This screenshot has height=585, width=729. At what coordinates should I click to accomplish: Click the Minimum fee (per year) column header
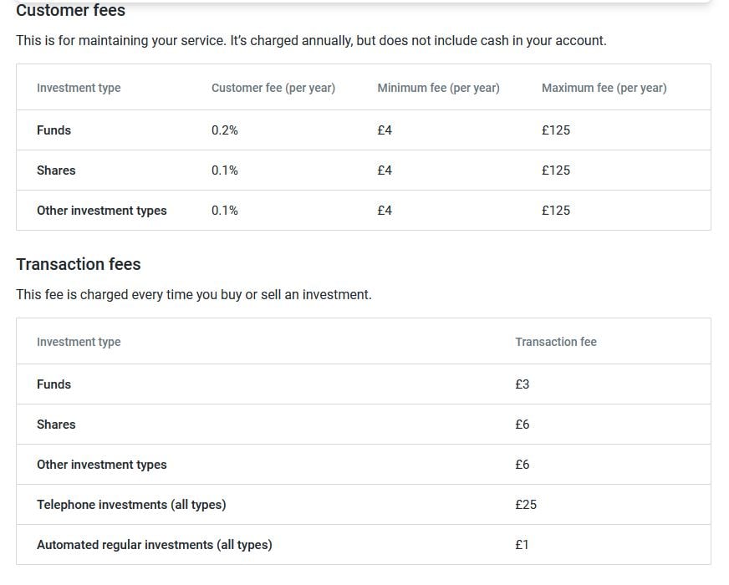coord(438,88)
